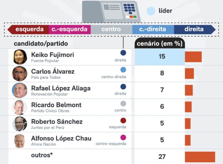Click the magenta dot beside Alfonso López Chau
223x164 pixels.
pos(123,137)
